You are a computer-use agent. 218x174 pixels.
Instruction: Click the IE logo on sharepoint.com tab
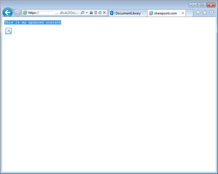point(151,13)
